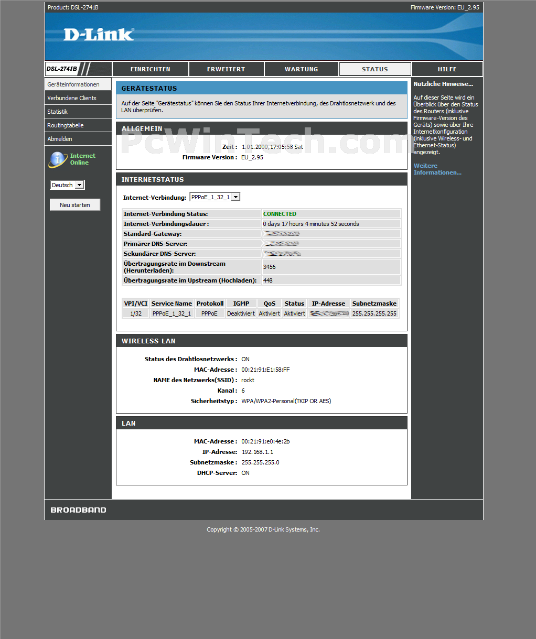Click the IGMP Deaktiviert cell
Screen dimensions: 536x639
[241, 313]
